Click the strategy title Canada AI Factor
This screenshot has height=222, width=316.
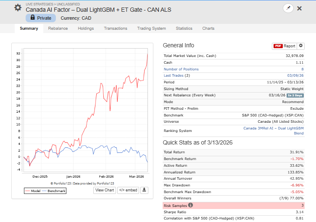98,10
